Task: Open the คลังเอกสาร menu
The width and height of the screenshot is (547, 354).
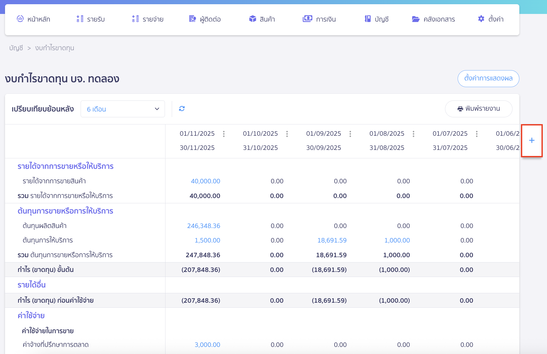Action: click(433, 19)
